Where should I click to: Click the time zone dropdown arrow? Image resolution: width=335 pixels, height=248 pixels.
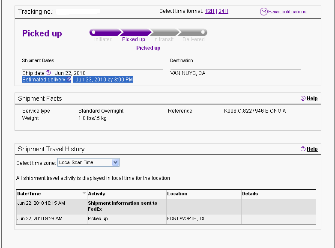point(115,162)
